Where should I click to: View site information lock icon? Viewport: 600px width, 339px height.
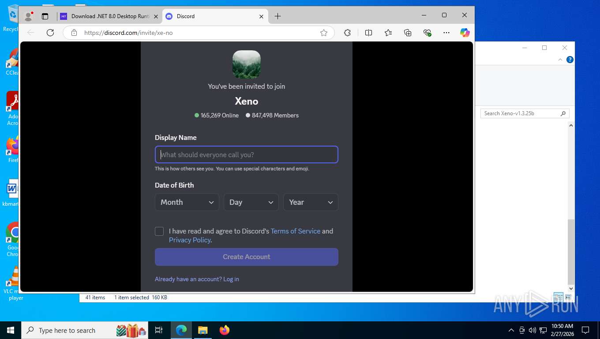pyautogui.click(x=74, y=33)
